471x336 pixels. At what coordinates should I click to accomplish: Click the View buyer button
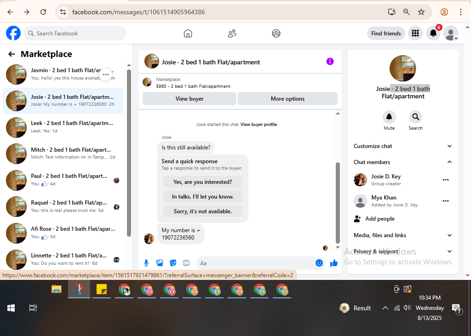tap(189, 99)
